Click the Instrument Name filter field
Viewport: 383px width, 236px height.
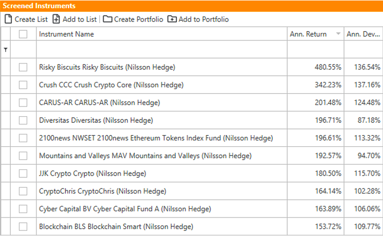[162, 50]
